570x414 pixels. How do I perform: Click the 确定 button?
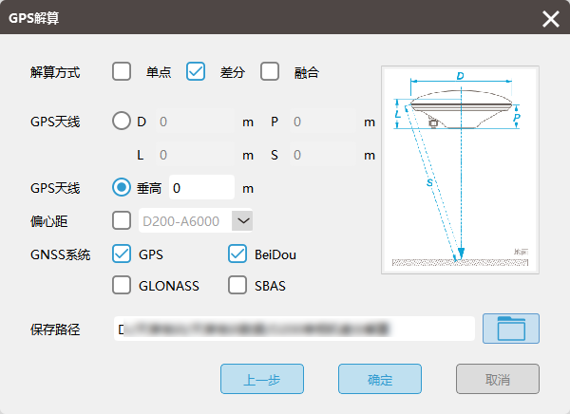click(380, 379)
